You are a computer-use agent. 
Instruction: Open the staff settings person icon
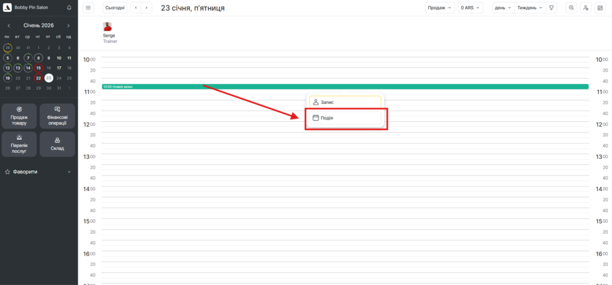(586, 8)
